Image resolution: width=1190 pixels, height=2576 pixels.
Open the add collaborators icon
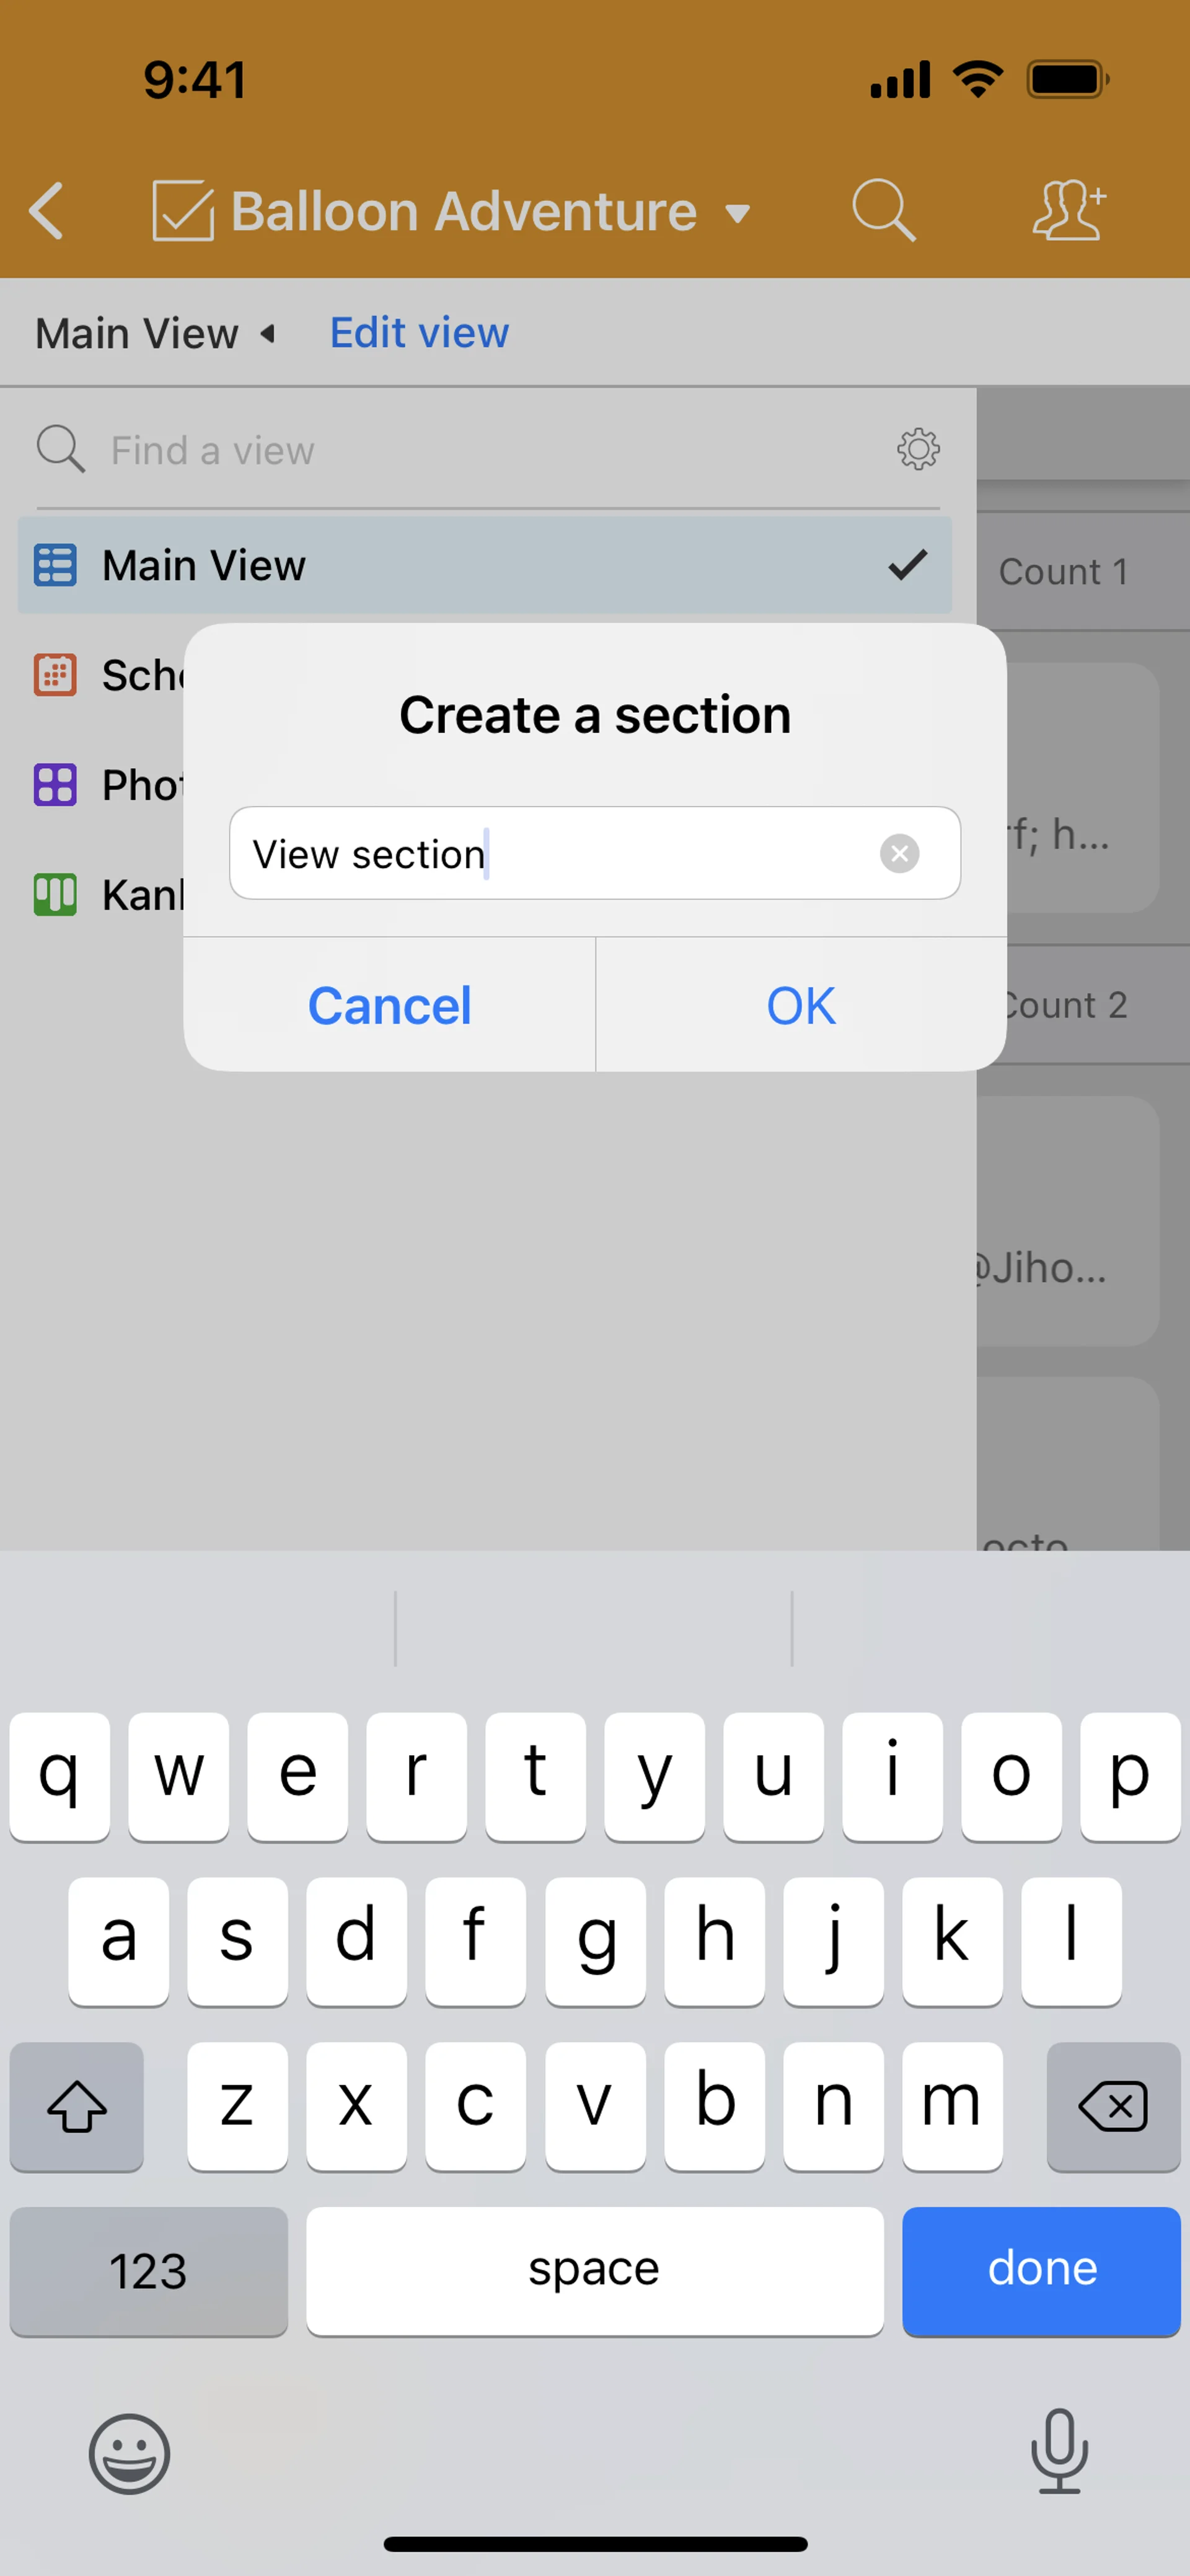(1068, 210)
